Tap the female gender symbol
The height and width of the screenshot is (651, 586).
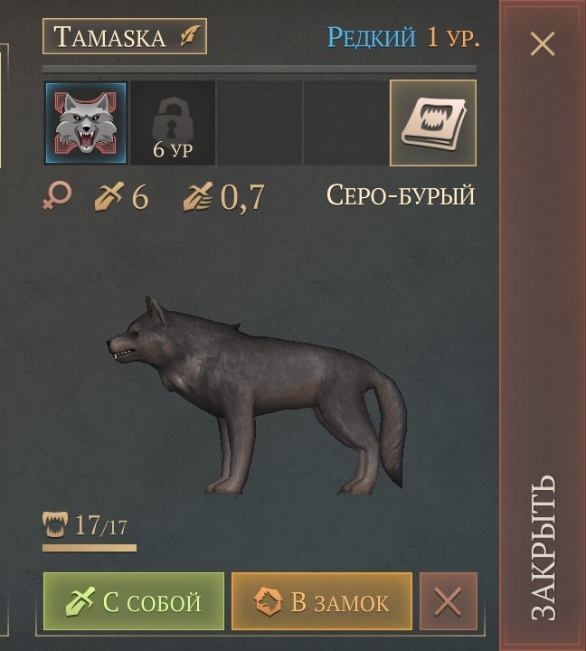click(57, 194)
